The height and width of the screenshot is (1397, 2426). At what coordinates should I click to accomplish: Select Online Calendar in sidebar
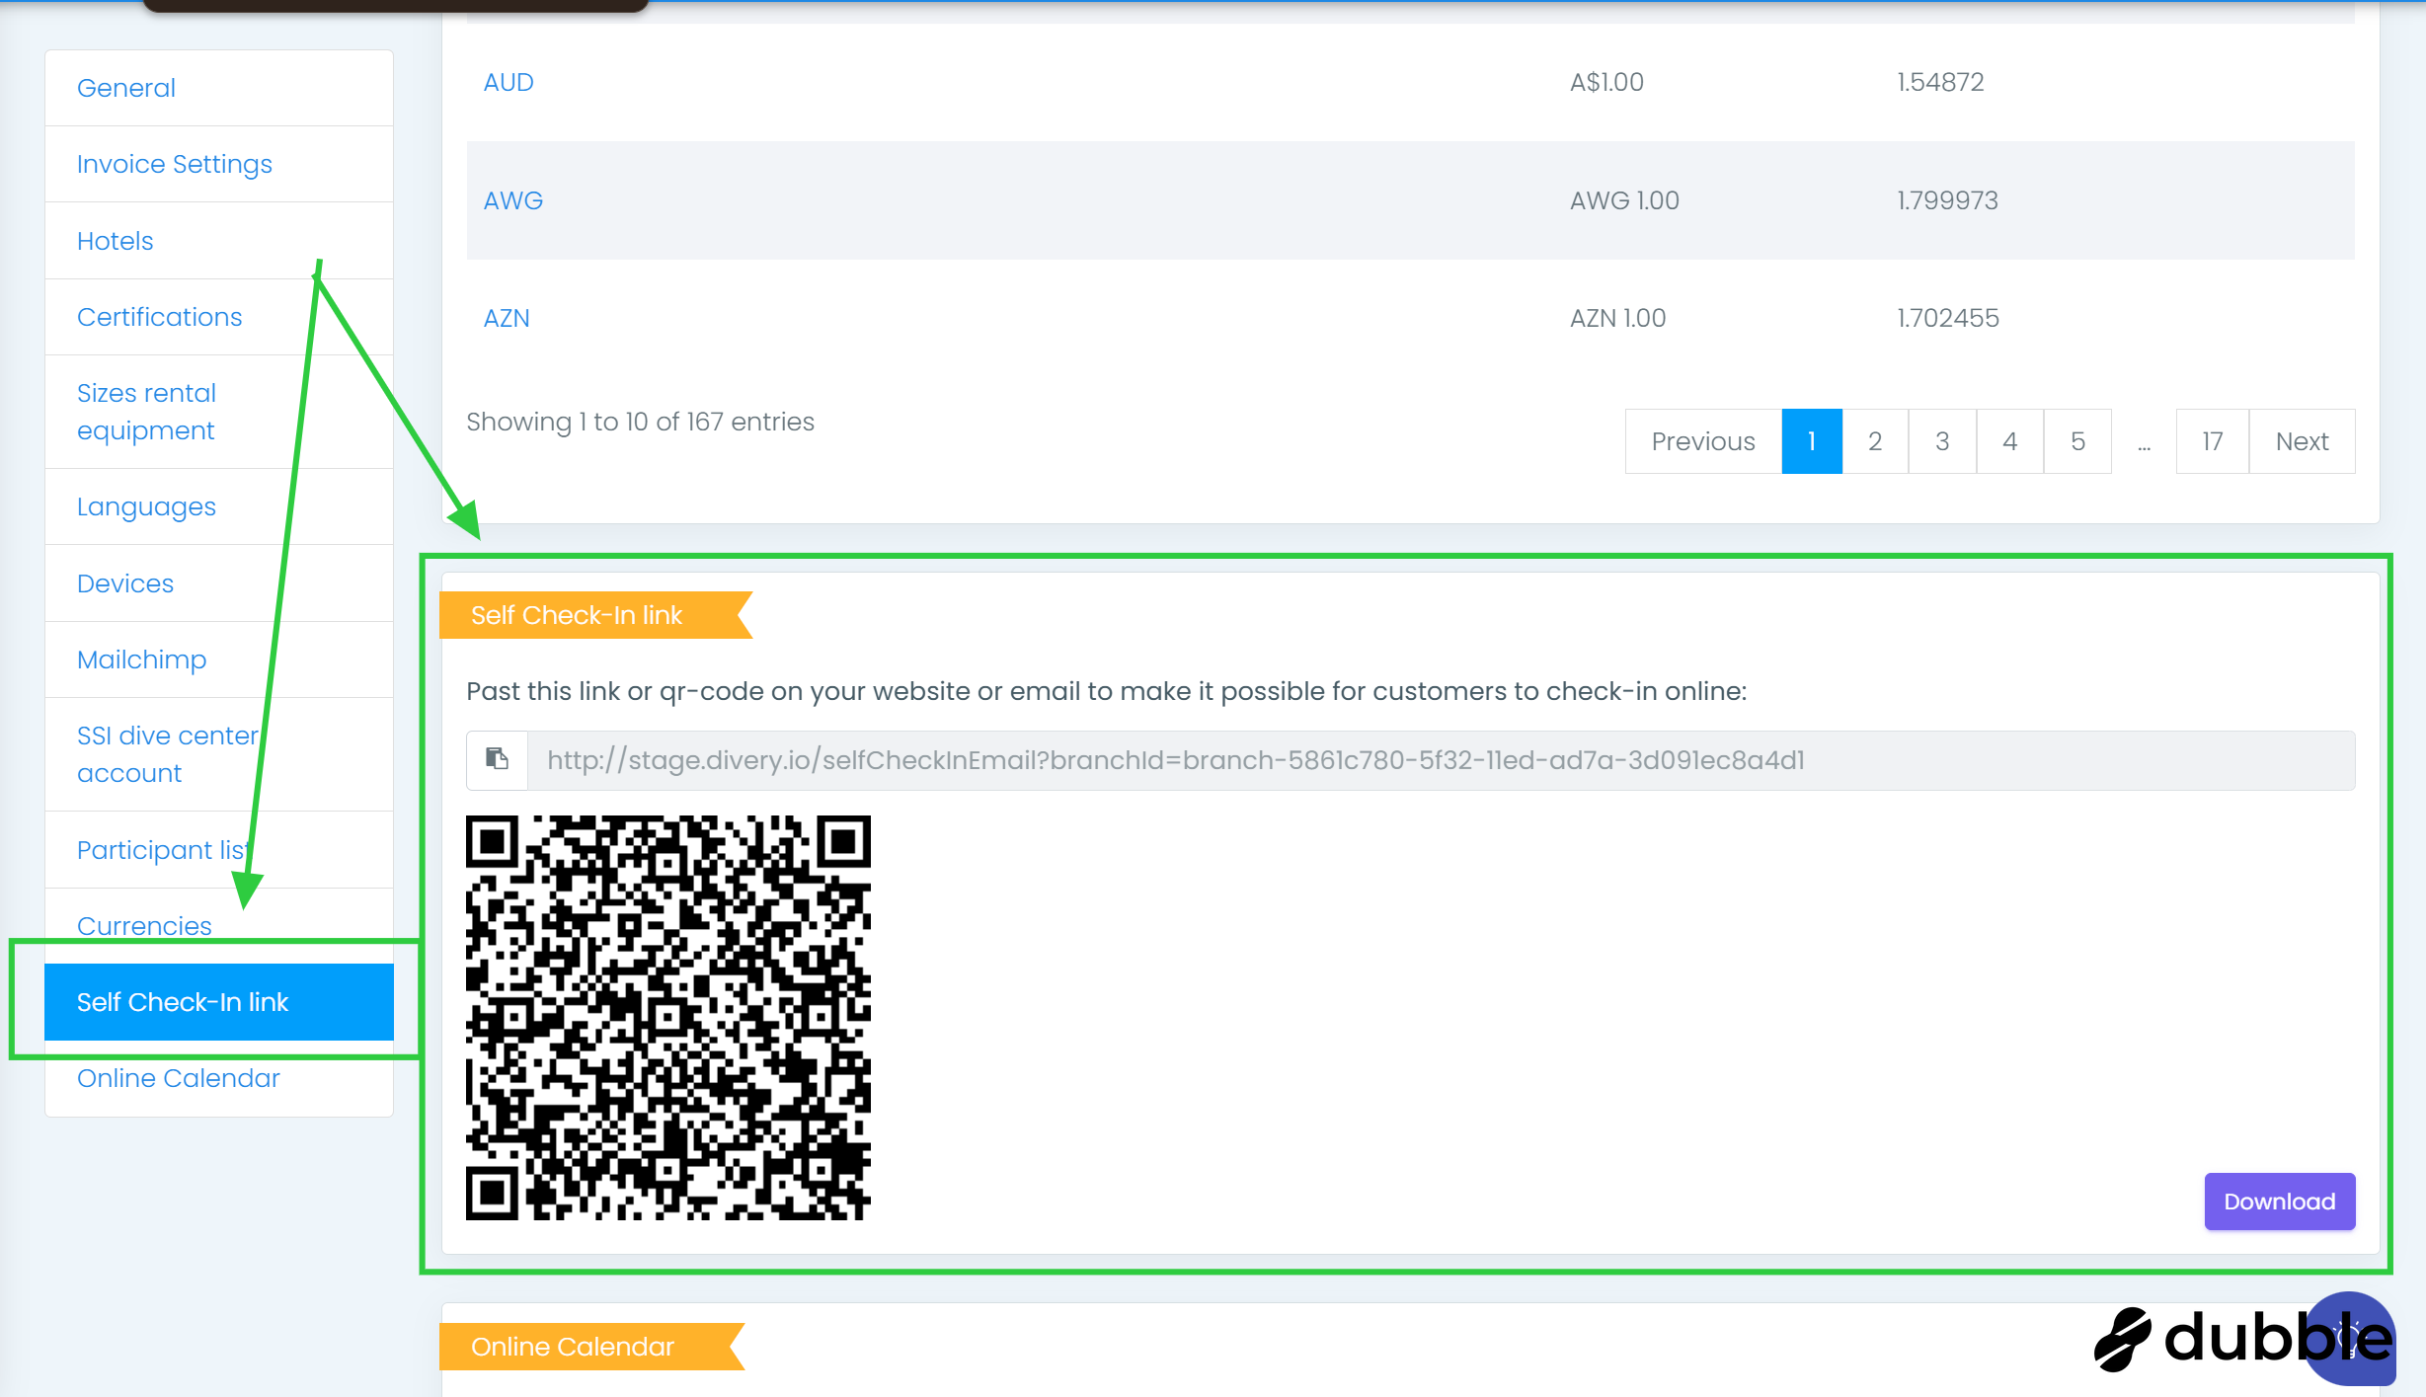coord(179,1078)
